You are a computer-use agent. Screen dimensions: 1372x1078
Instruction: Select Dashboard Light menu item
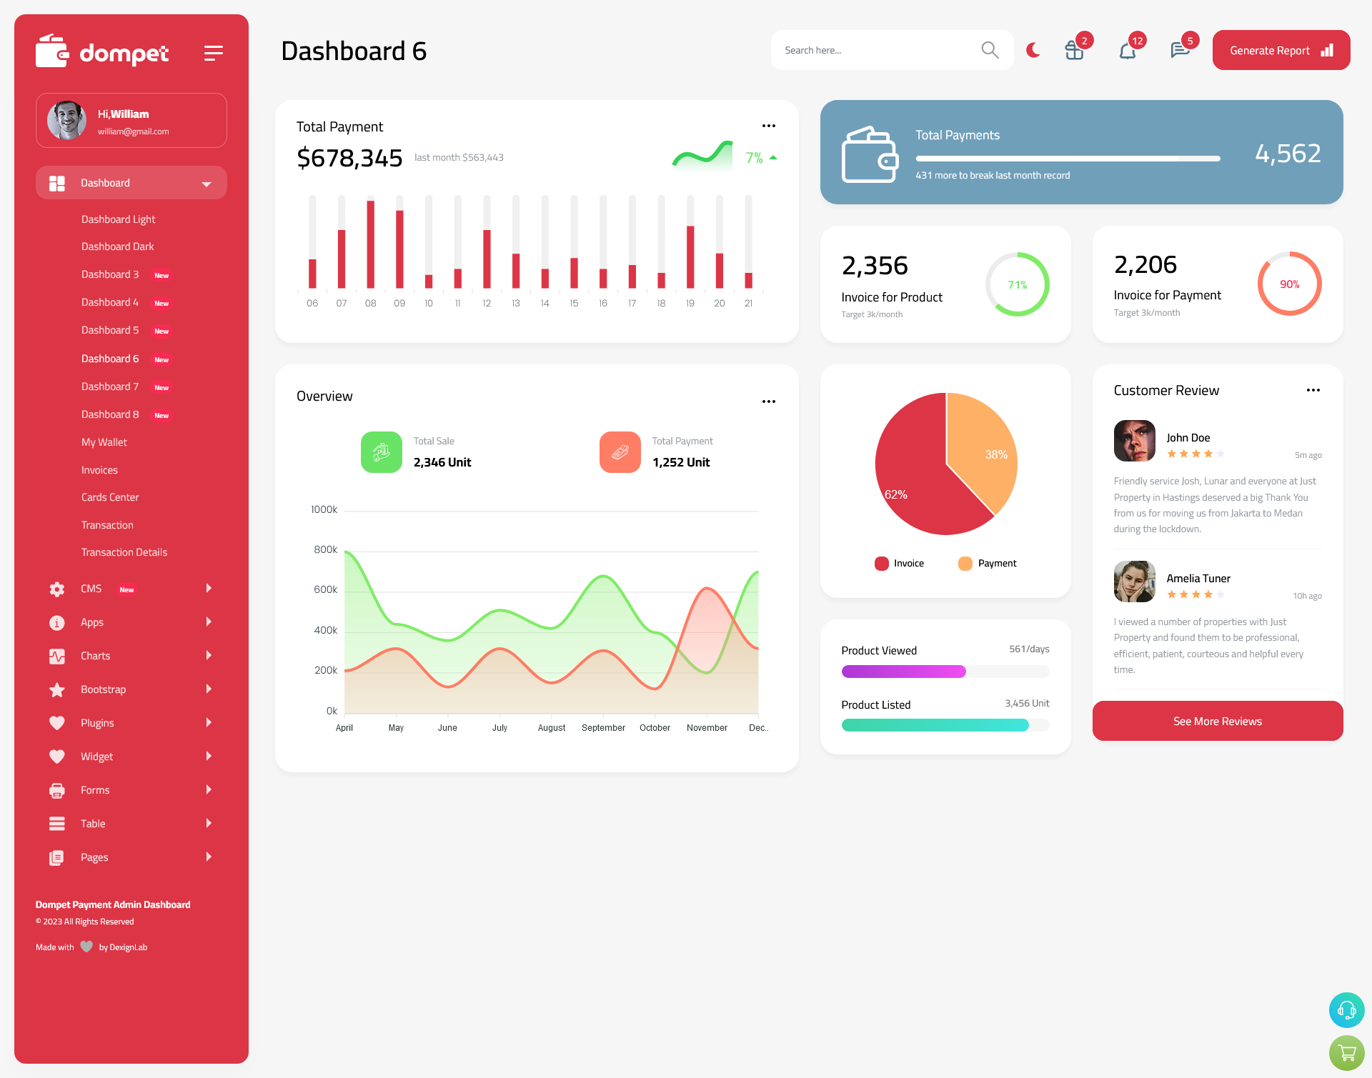118,219
